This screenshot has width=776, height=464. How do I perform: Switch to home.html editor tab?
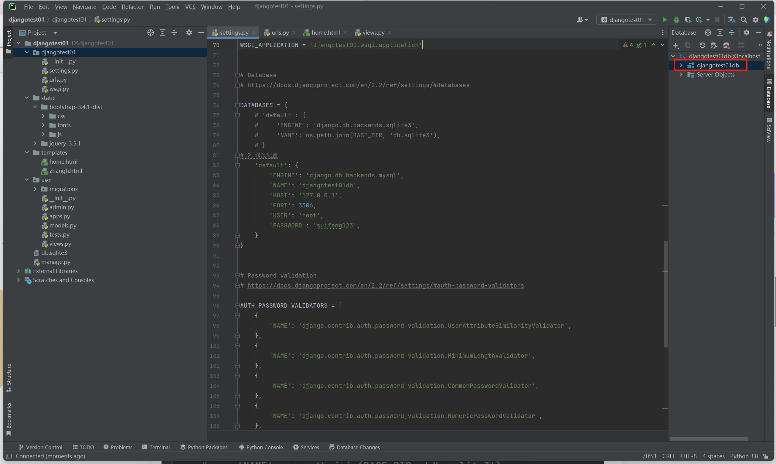(325, 32)
